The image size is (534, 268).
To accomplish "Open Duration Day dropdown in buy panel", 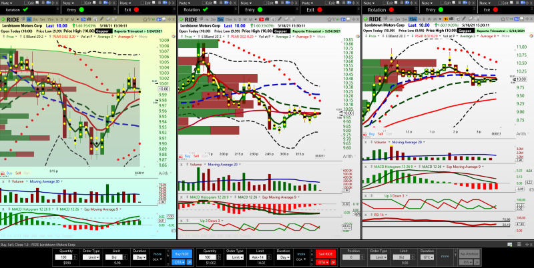I will 140,257.
